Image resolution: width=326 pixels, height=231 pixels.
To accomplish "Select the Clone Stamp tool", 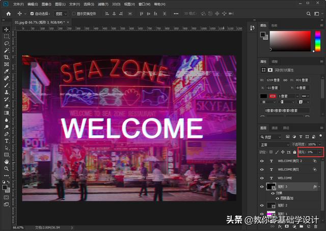I will [6, 92].
